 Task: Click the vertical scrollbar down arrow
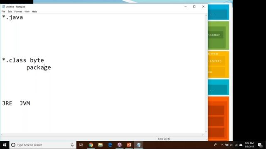(206, 131)
